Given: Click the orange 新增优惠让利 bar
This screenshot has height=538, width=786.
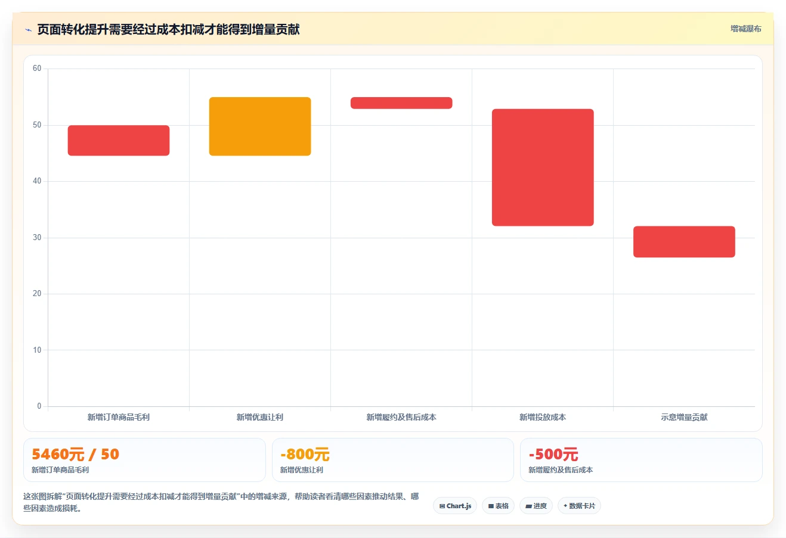Looking at the screenshot, I should 260,126.
